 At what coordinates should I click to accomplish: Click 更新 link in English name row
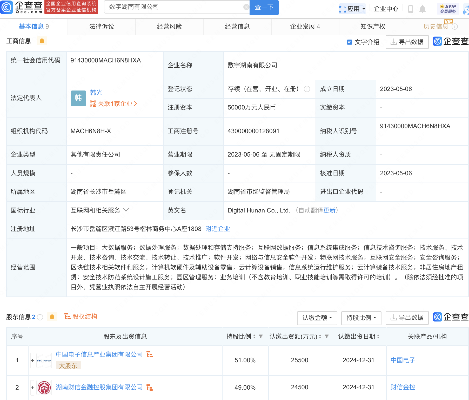(x=330, y=210)
